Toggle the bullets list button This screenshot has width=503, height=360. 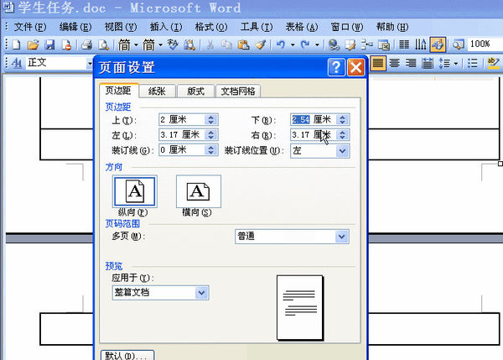[472, 63]
